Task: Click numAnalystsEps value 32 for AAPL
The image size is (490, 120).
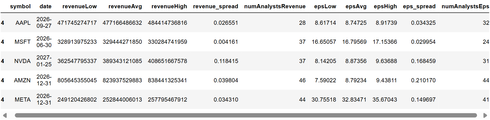Action: [x=486, y=23]
